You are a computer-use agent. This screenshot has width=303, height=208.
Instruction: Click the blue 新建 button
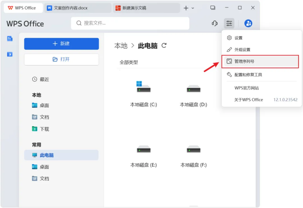click(62, 44)
